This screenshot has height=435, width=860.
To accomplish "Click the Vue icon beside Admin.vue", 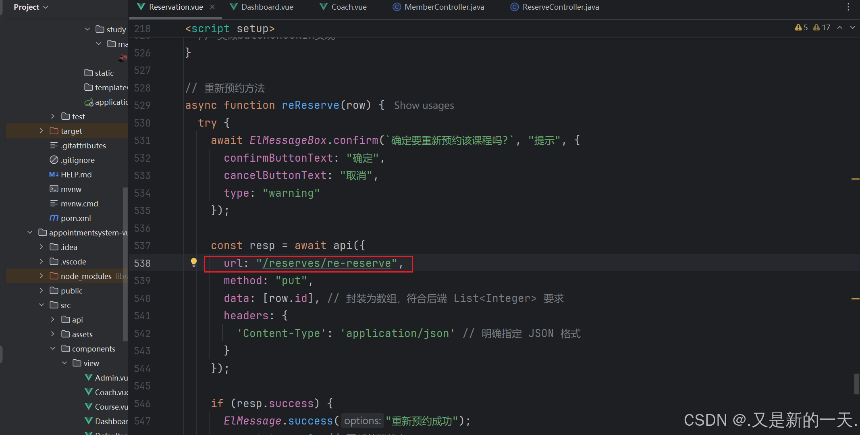I will pos(89,378).
